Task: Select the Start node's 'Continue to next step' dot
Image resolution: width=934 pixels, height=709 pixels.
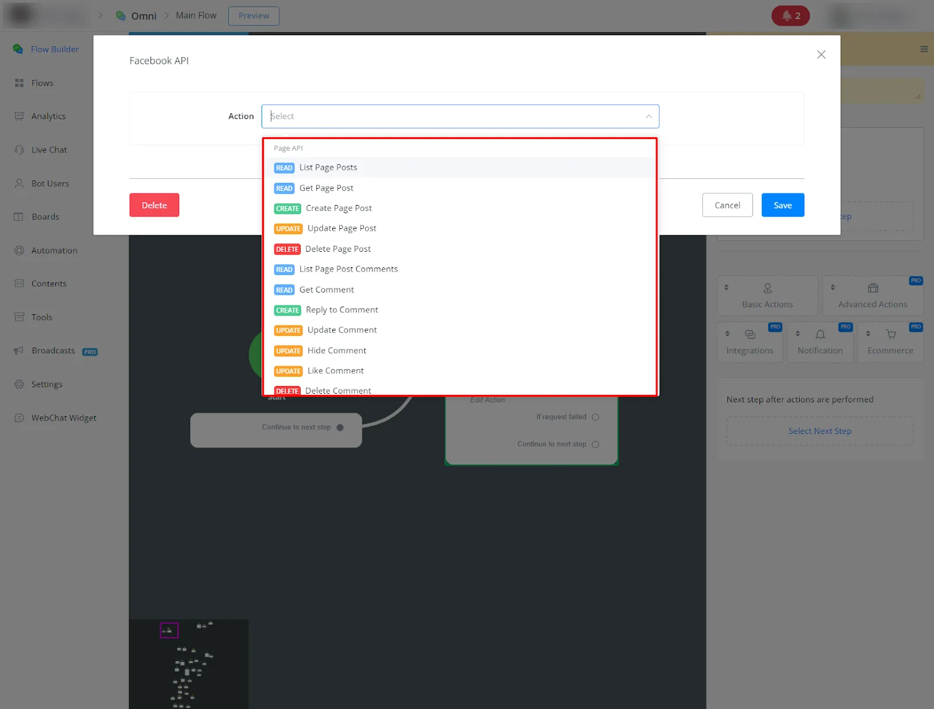Action: tap(340, 428)
